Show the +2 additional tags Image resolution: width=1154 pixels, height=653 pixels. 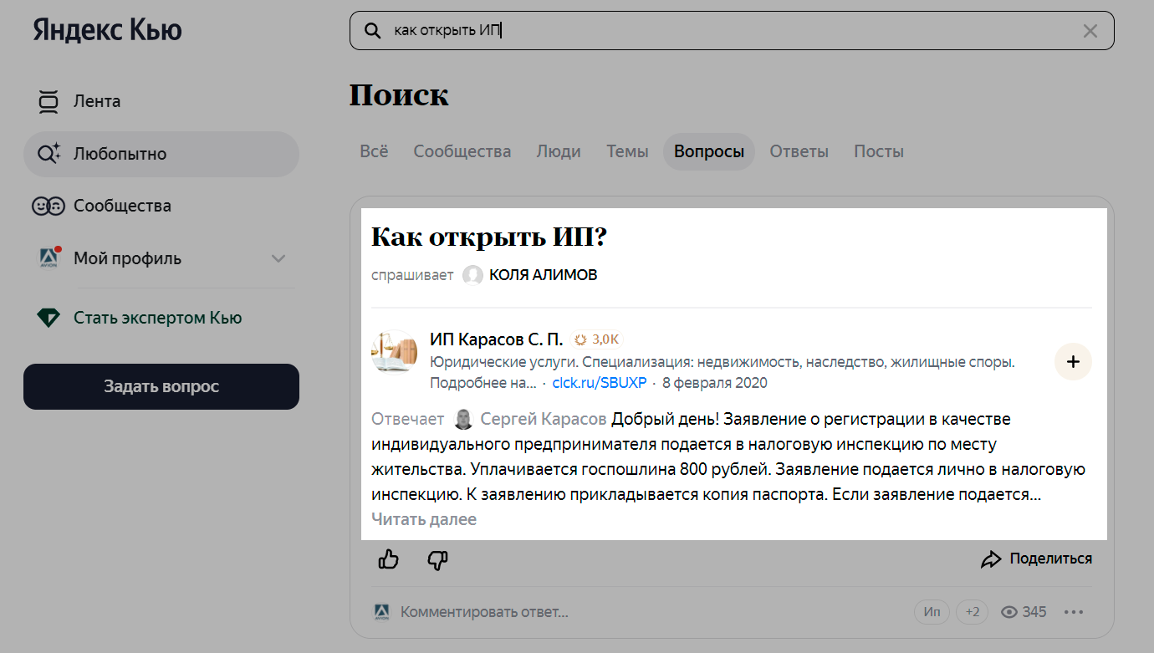coord(973,612)
